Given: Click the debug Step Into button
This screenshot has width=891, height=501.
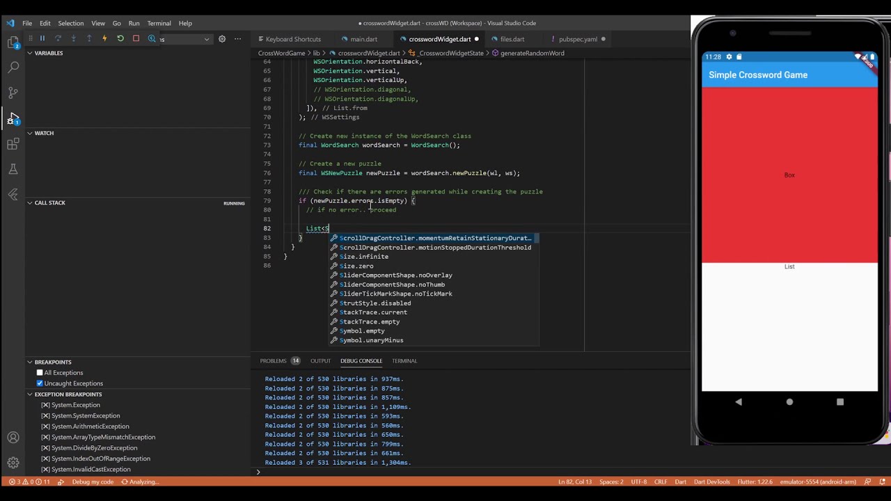Looking at the screenshot, I should tap(73, 39).
